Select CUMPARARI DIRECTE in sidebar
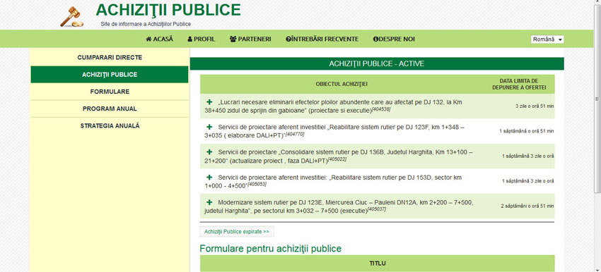601x272 pixels. 110,57
